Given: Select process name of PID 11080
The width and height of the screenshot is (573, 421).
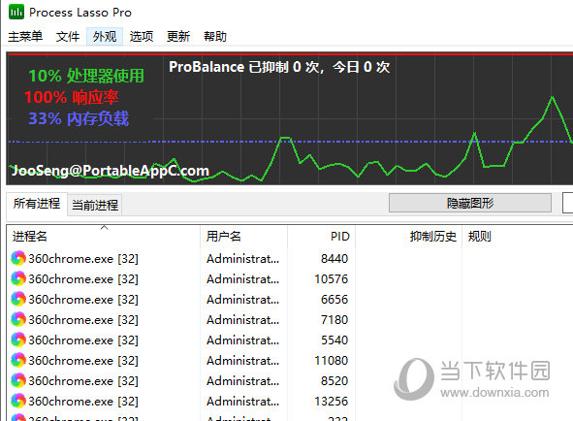Looking at the screenshot, I should [x=83, y=361].
